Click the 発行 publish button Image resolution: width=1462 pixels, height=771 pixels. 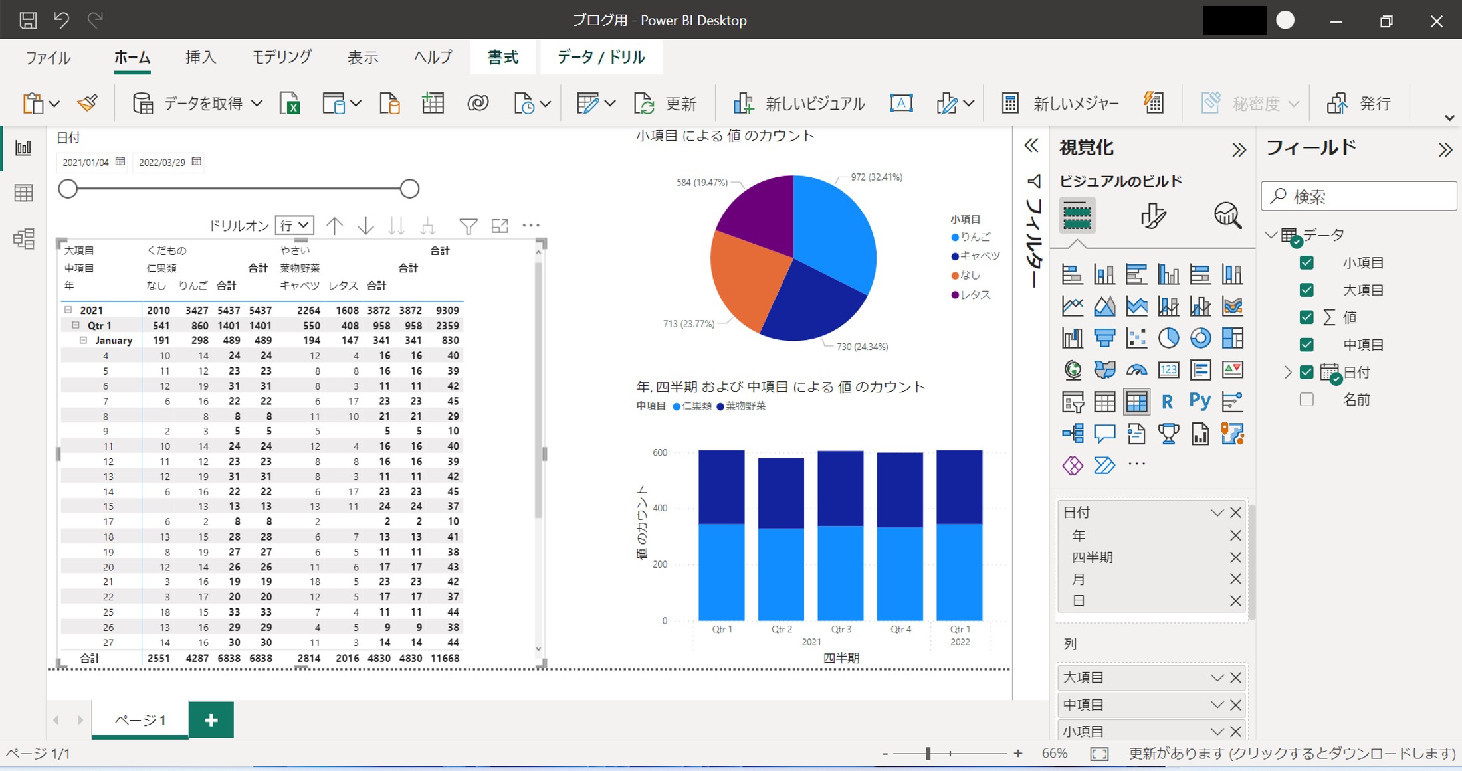(1358, 104)
